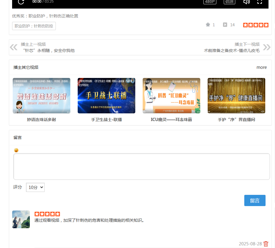The image size is (275, 248).
Task: Mute the video volume speaker icon
Action: click(x=246, y=2)
